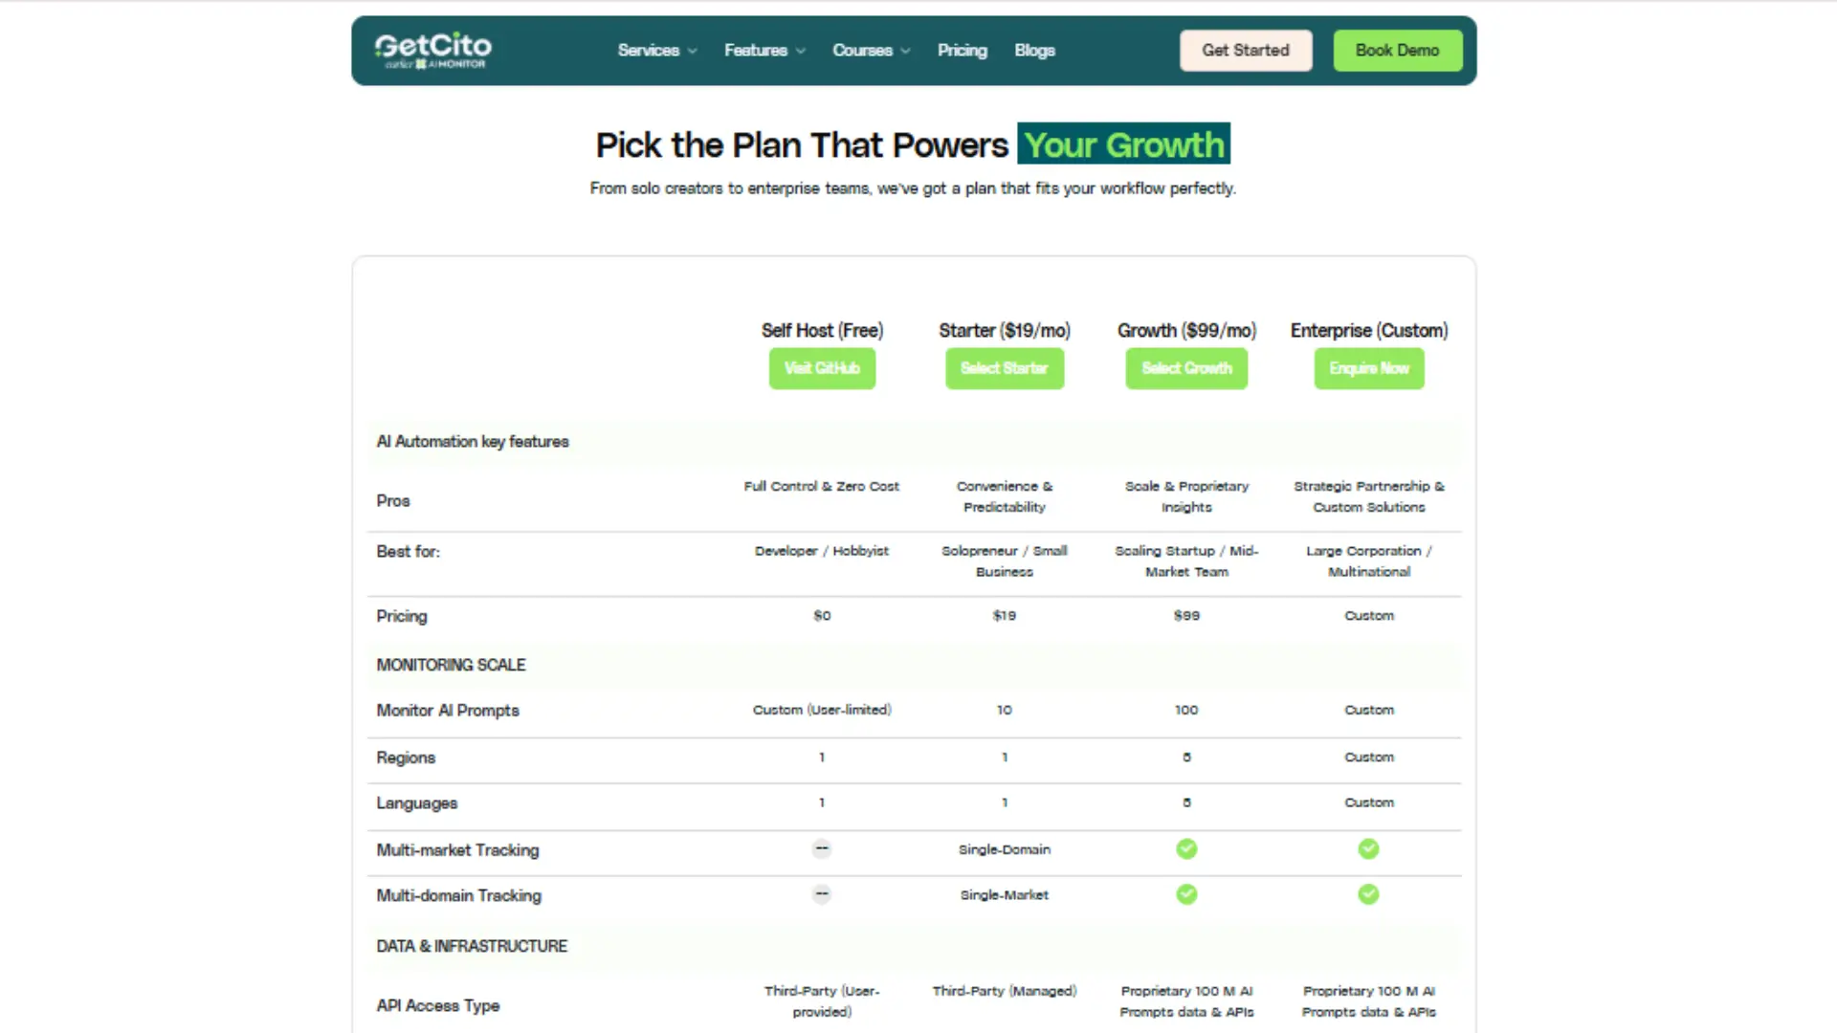Viewport: 1837px width, 1033px height.
Task: Open the Blogs page
Action: point(1034,50)
